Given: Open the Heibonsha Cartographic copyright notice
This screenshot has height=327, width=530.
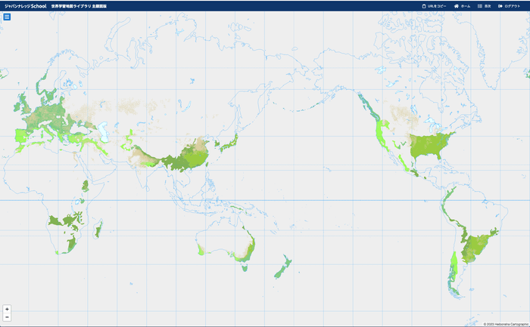Looking at the screenshot, I should click(x=505, y=324).
